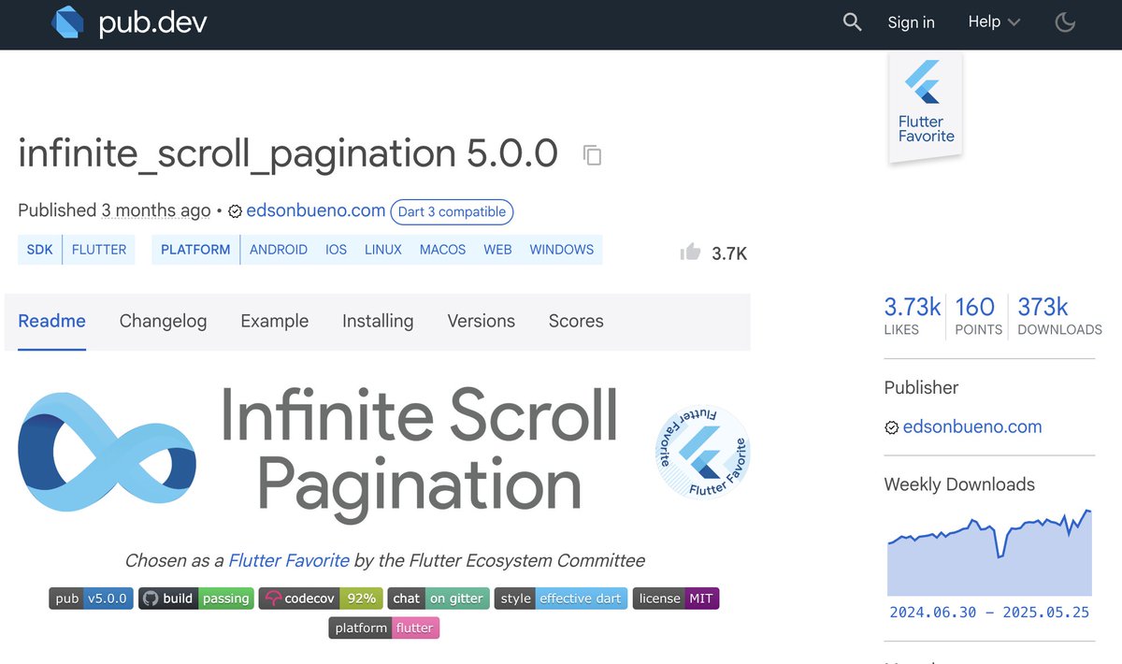Click the 3.7K like count
This screenshot has height=664, width=1122.
[729, 253]
